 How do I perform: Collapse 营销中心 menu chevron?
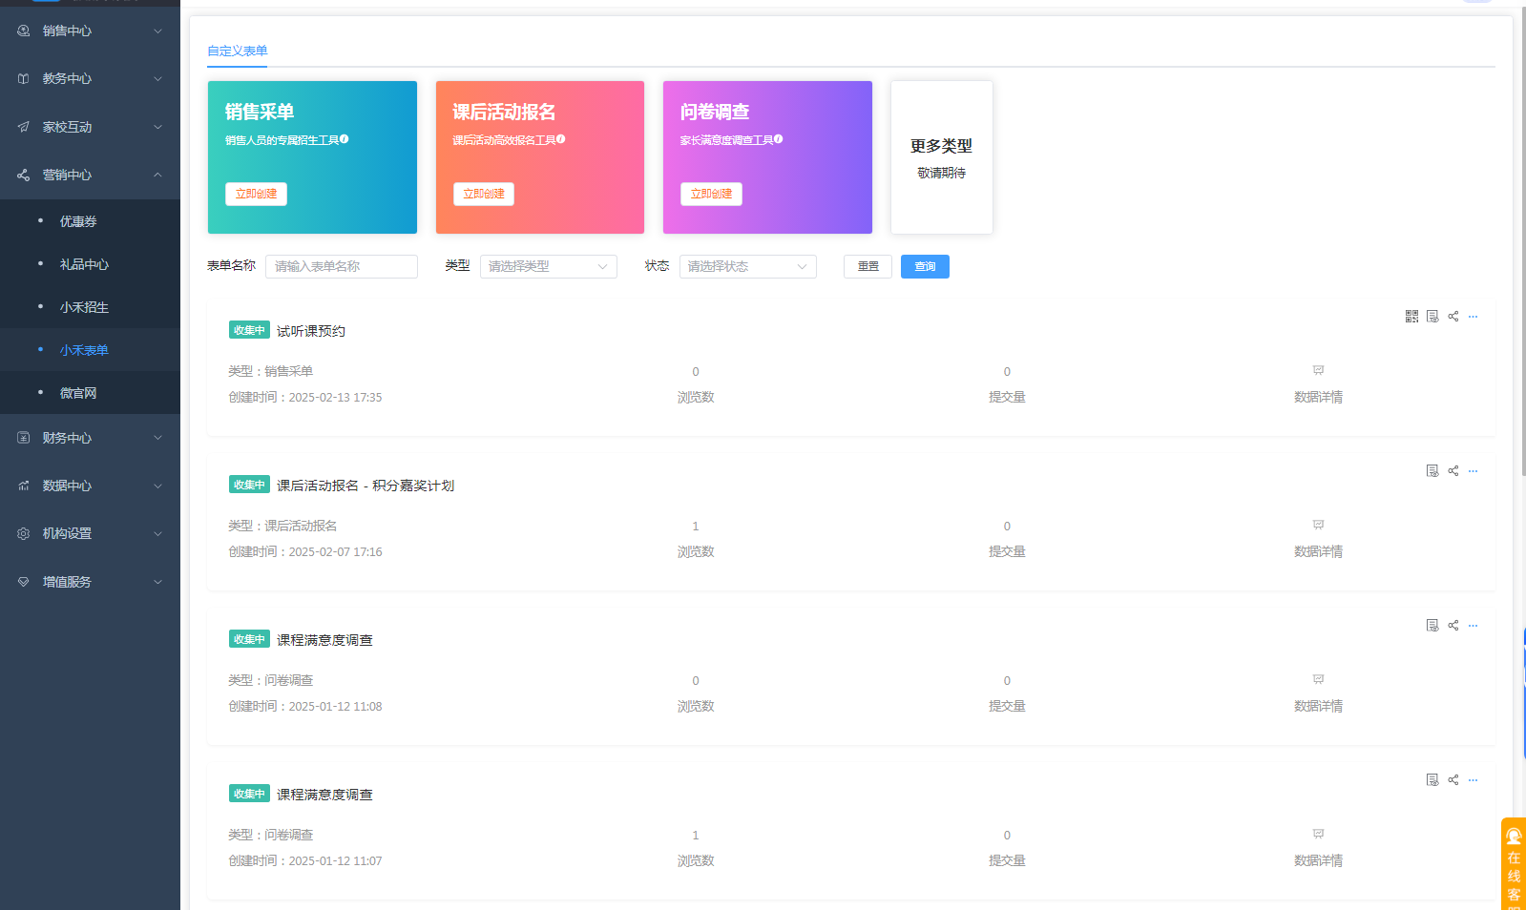tap(158, 175)
